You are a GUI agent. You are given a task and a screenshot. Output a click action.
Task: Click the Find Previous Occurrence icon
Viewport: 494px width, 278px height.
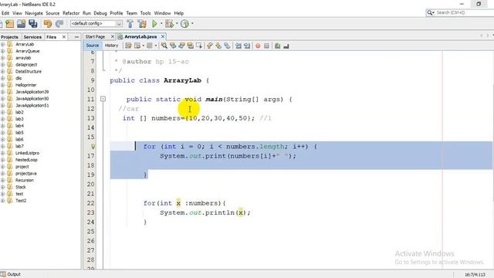click(x=173, y=46)
